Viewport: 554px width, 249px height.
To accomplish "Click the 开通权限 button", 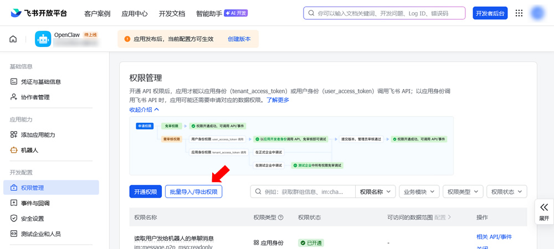I will tap(146, 191).
